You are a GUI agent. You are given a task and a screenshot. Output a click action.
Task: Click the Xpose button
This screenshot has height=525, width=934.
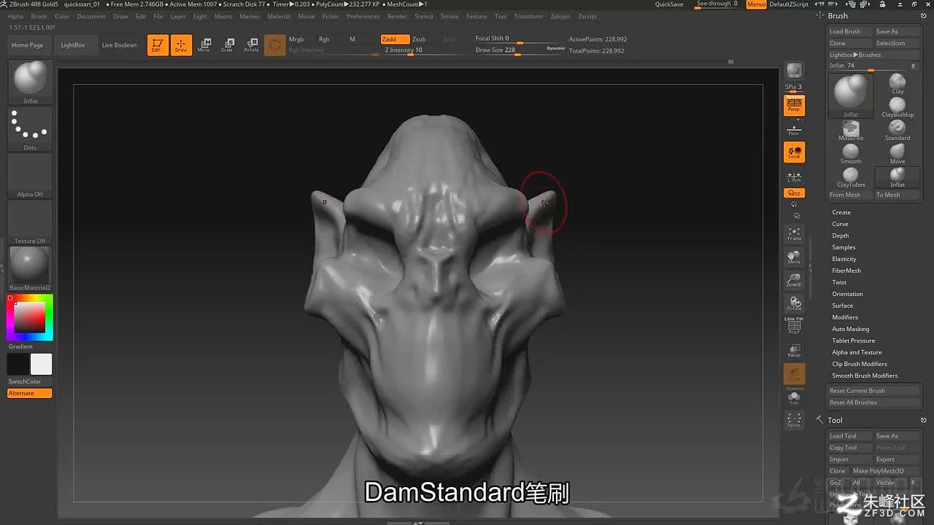tap(794, 419)
